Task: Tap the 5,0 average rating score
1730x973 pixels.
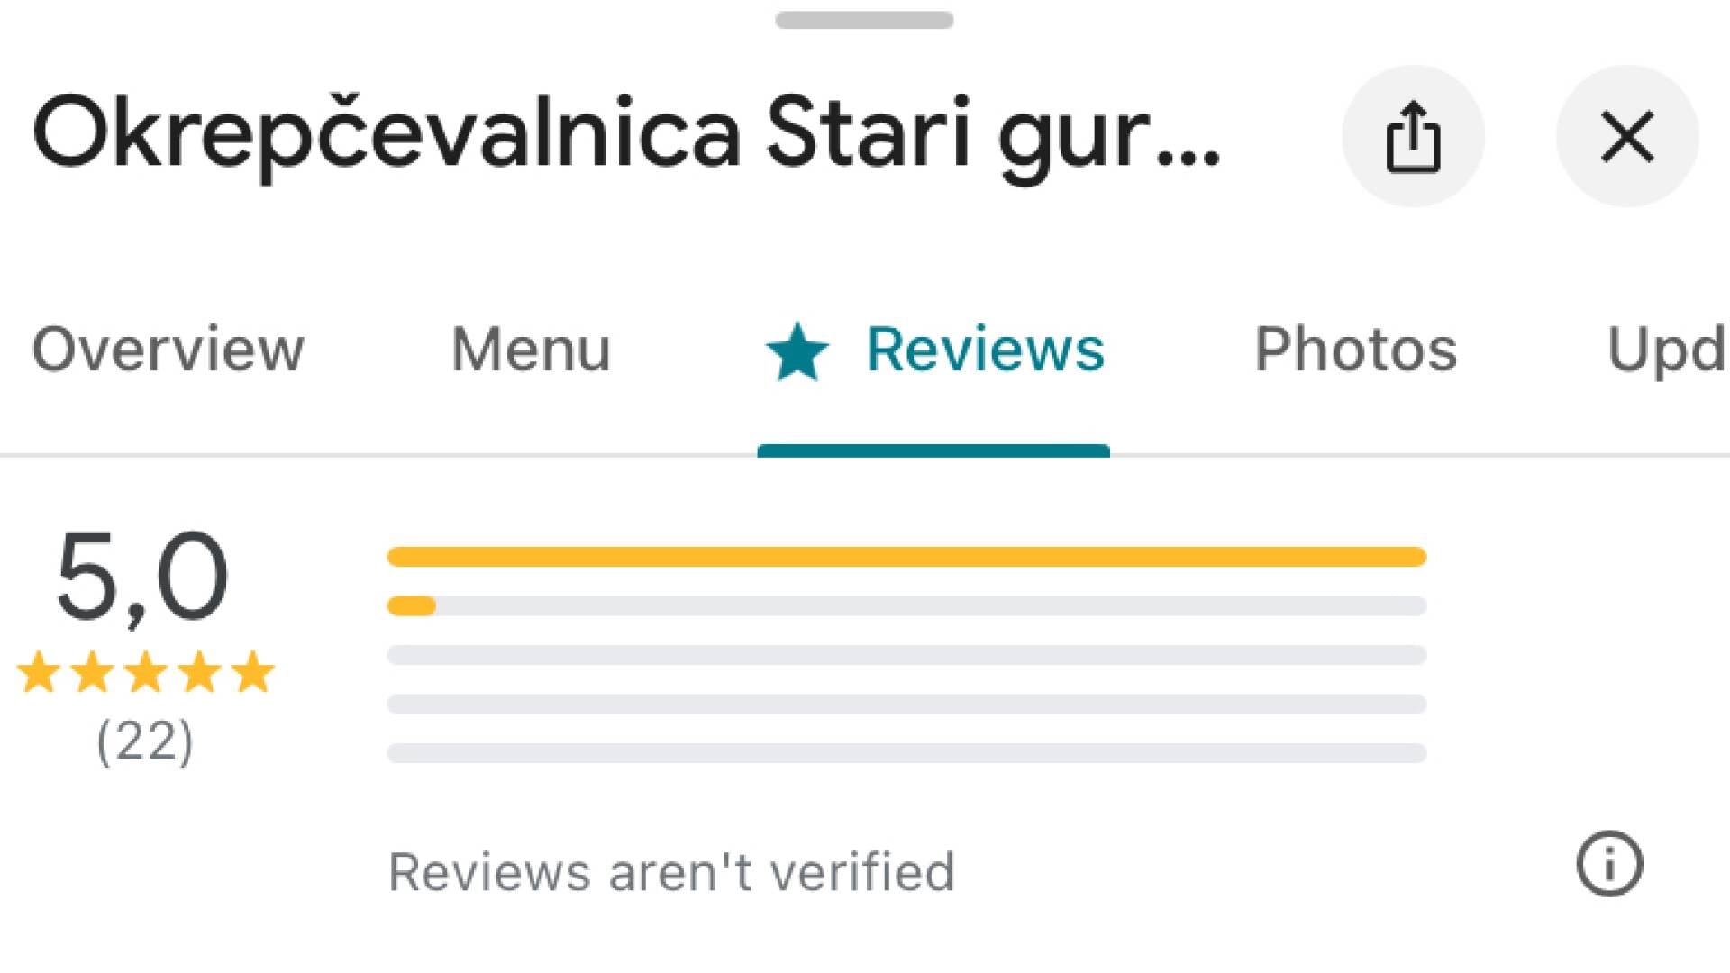Action: coord(142,577)
